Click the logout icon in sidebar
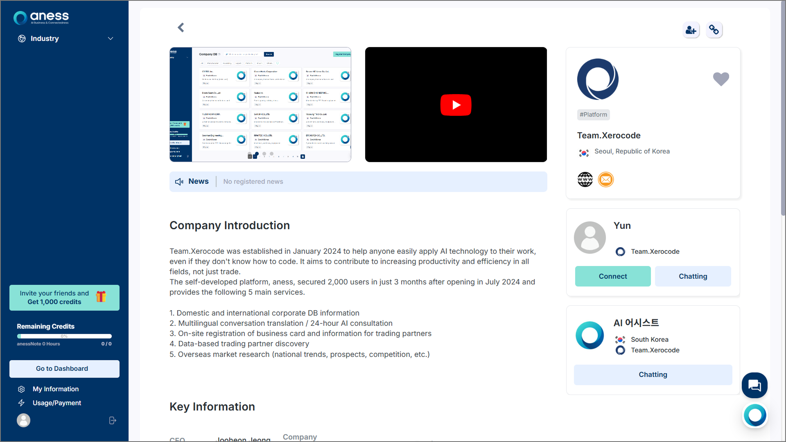 113,420
